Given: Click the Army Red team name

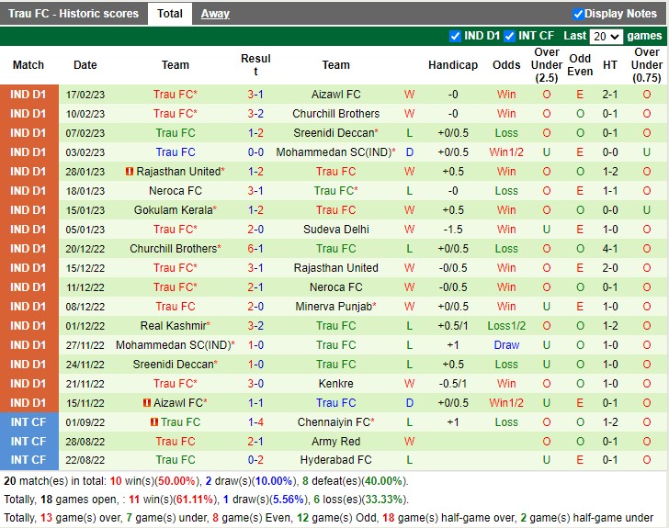Looking at the screenshot, I should click(x=335, y=442).
